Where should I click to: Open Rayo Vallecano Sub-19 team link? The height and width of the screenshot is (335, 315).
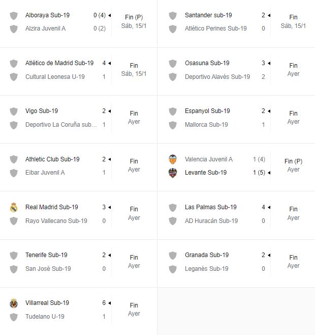tap(56, 221)
